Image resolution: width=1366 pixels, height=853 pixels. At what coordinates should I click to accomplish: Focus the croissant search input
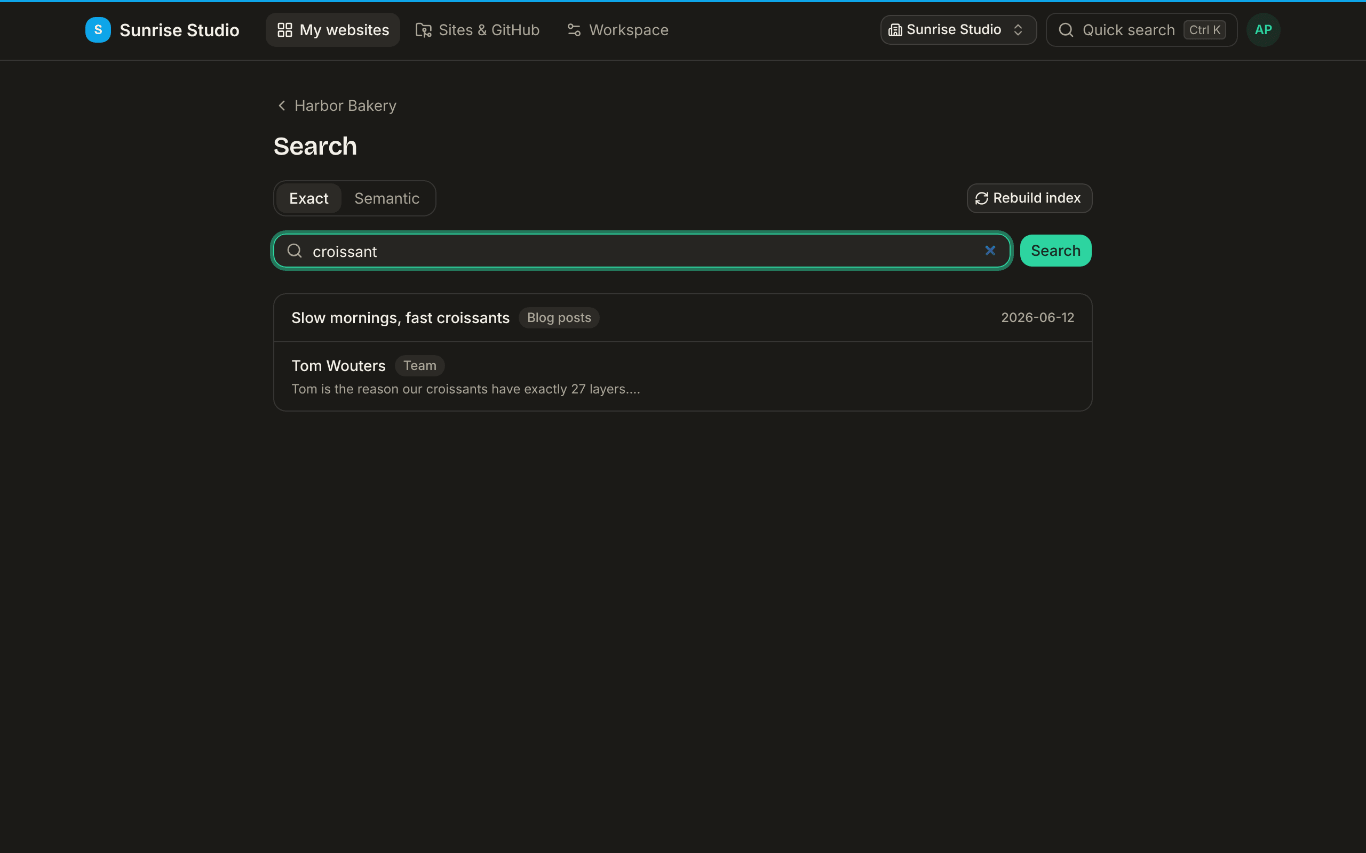click(642, 251)
